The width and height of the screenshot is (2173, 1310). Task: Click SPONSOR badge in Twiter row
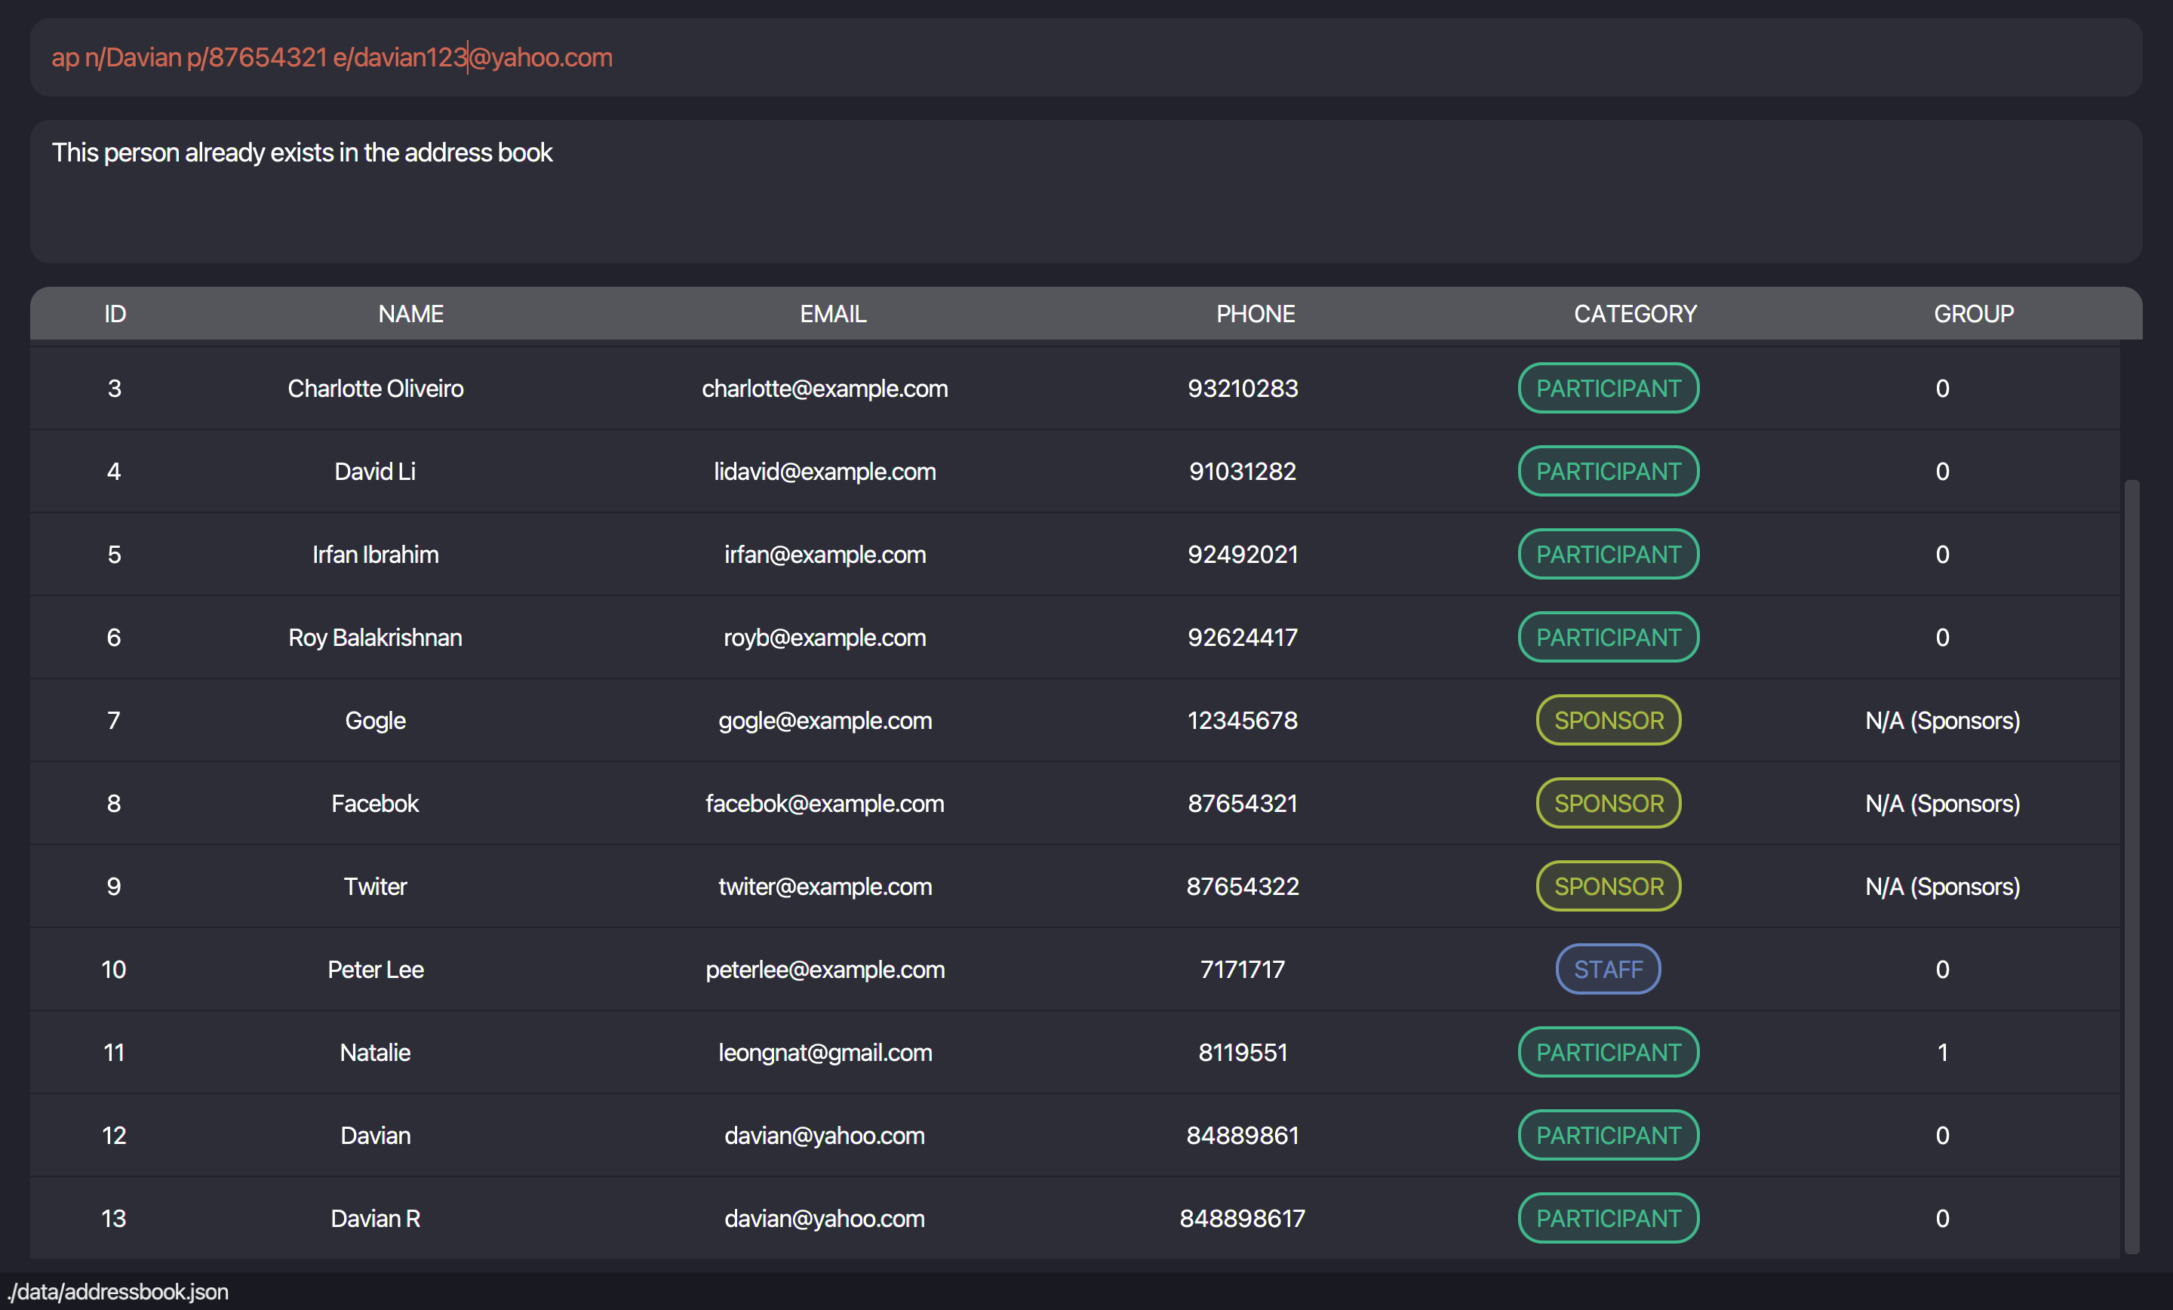[x=1609, y=886]
